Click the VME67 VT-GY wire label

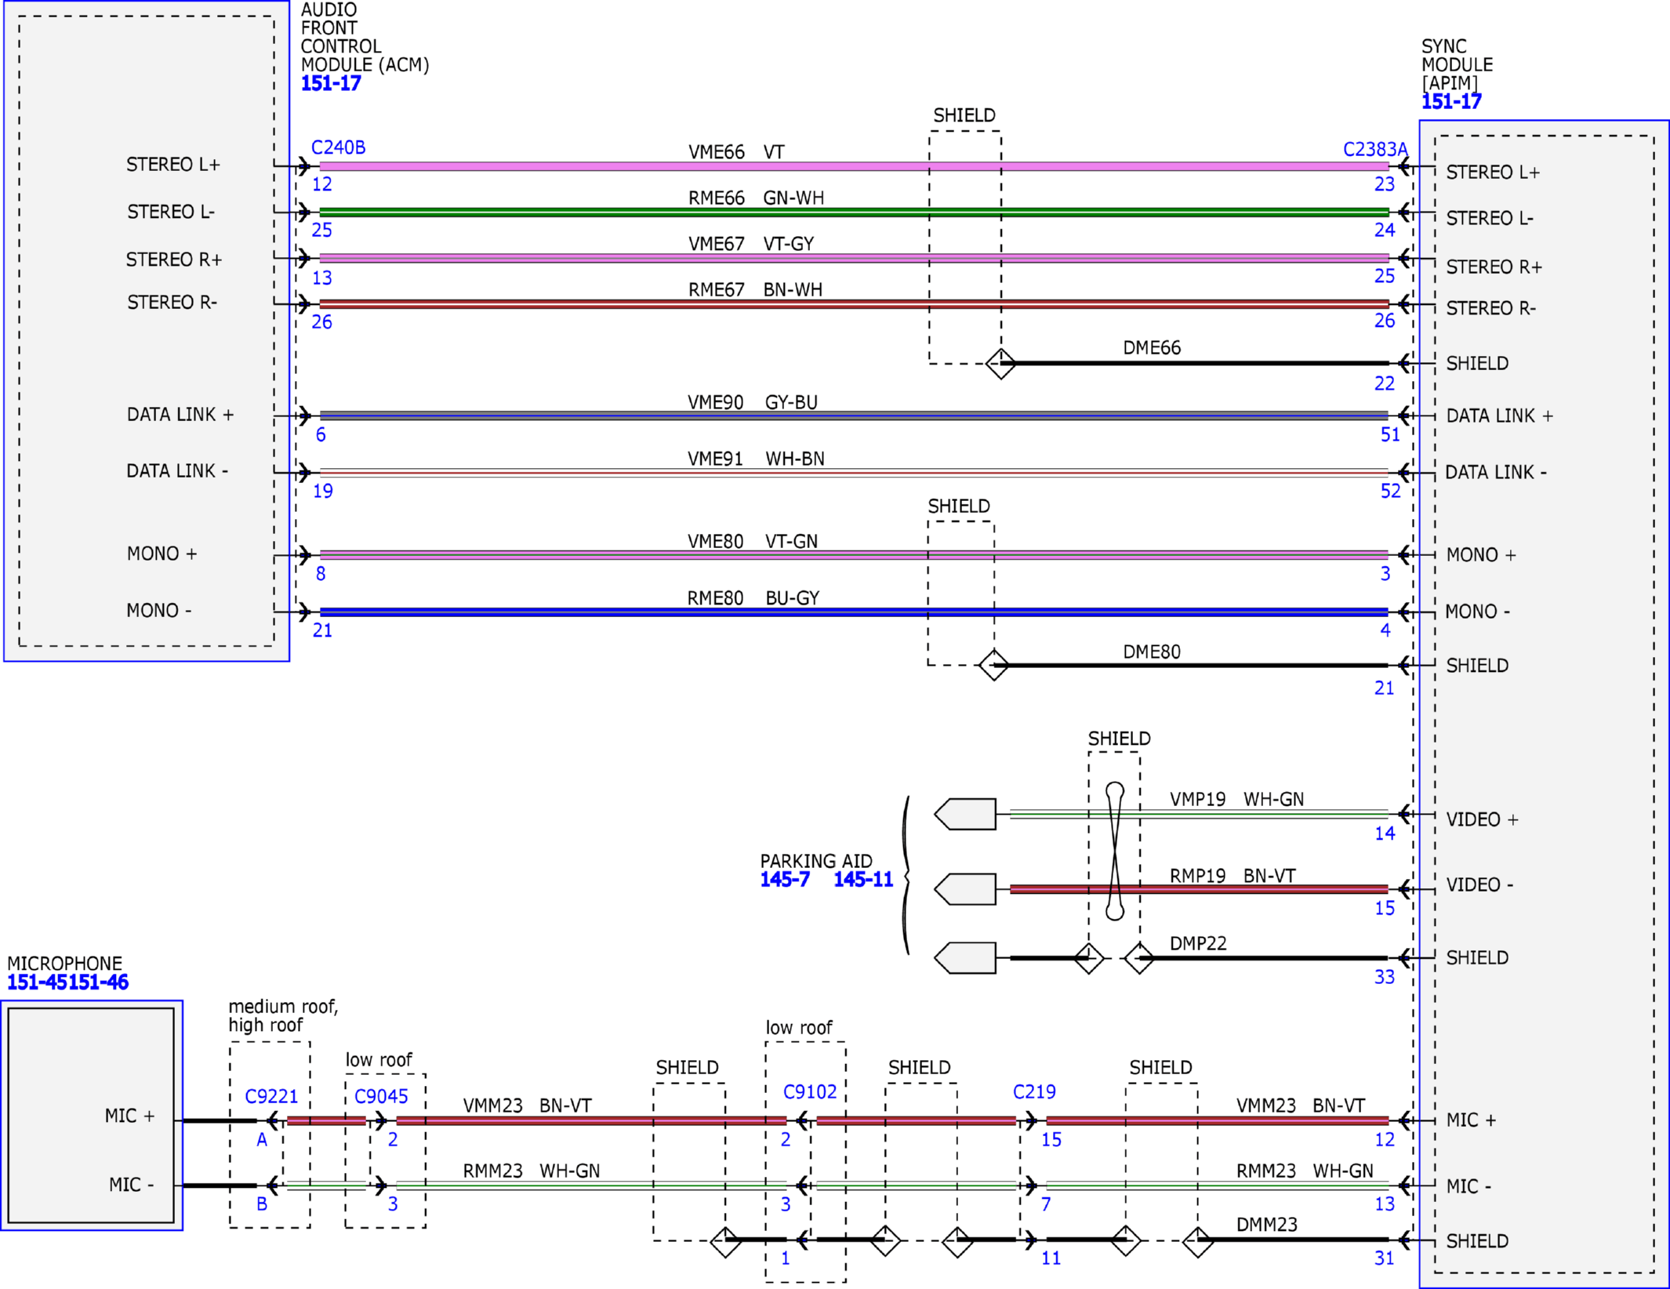(751, 244)
